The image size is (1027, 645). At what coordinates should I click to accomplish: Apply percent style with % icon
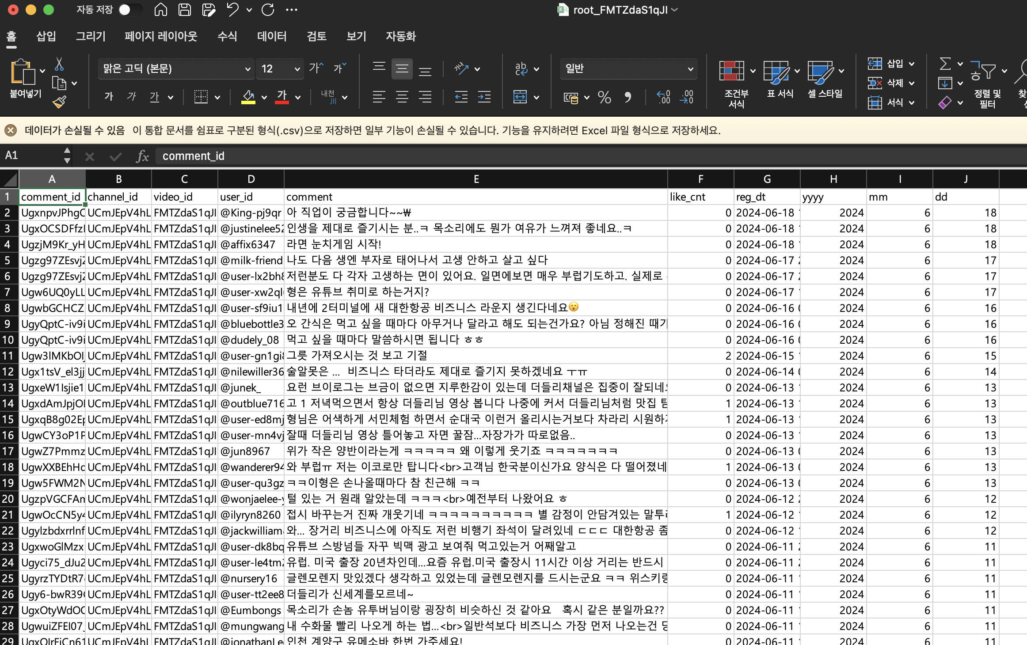604,97
